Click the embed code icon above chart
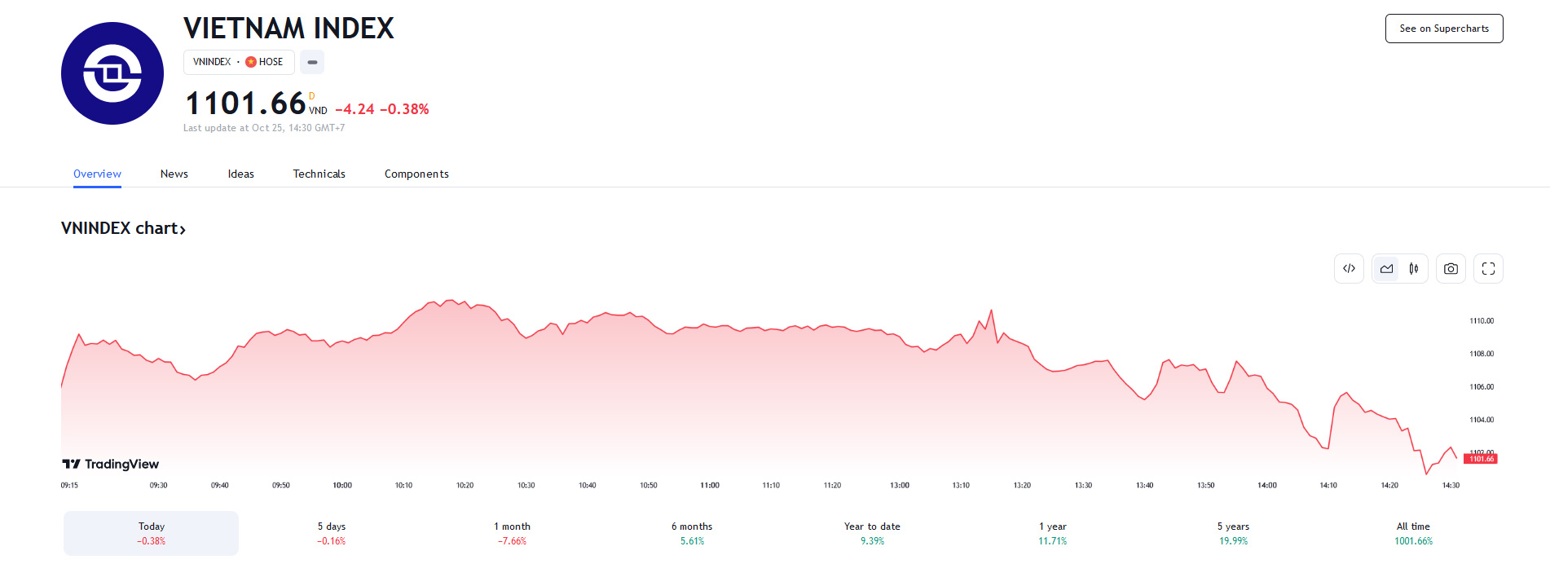The width and height of the screenshot is (1550, 586). click(x=1349, y=269)
